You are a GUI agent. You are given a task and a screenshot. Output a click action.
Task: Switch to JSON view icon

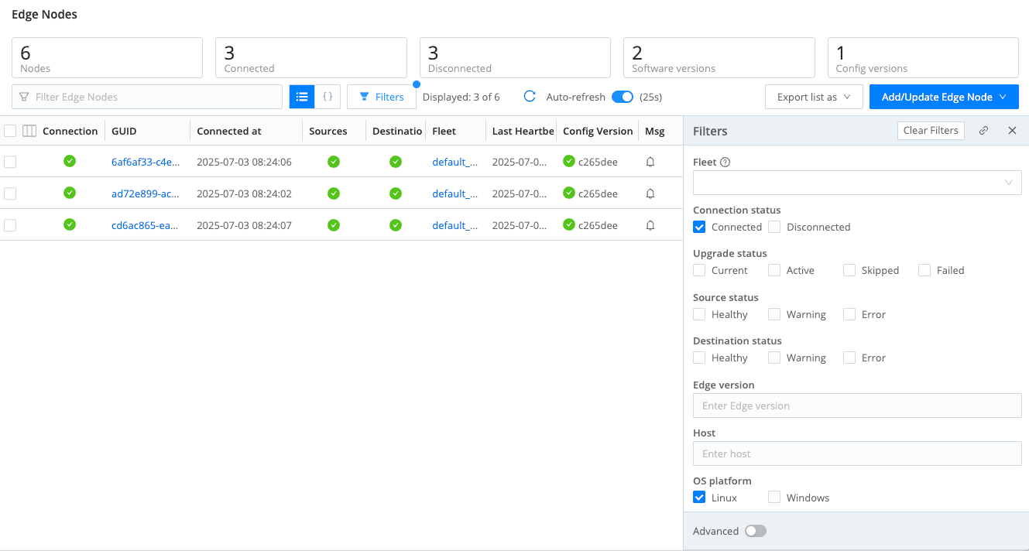point(328,97)
